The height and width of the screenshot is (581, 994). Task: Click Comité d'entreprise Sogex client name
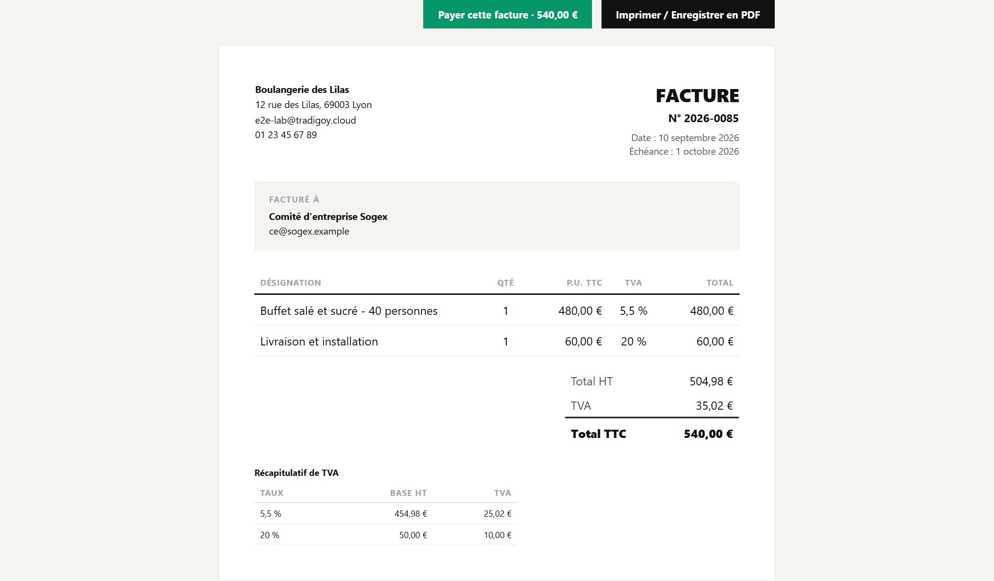[x=328, y=217]
